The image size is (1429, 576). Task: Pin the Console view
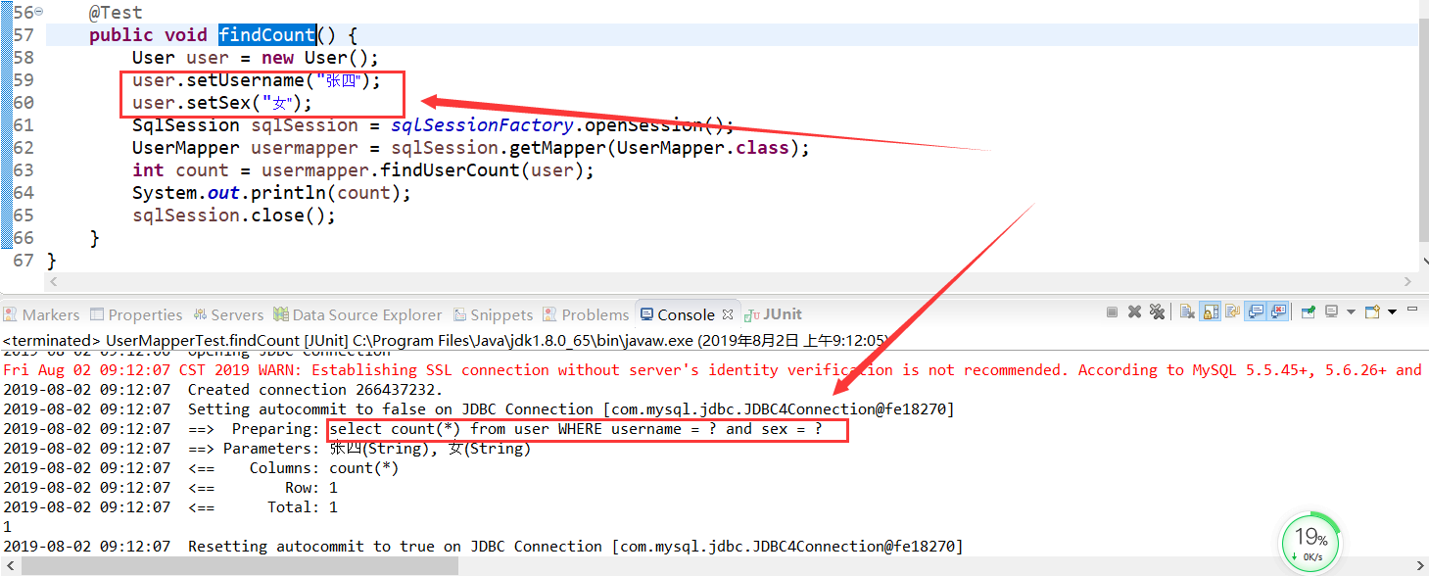(x=1309, y=312)
